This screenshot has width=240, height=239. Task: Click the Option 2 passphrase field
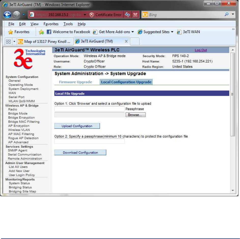click(x=89, y=141)
